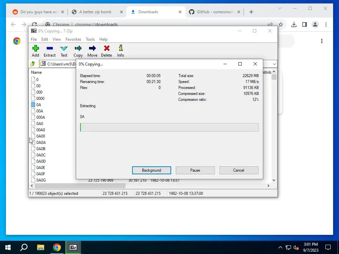Open Downloads page more actions menu
This screenshot has height=254, width=339.
(x=322, y=41)
